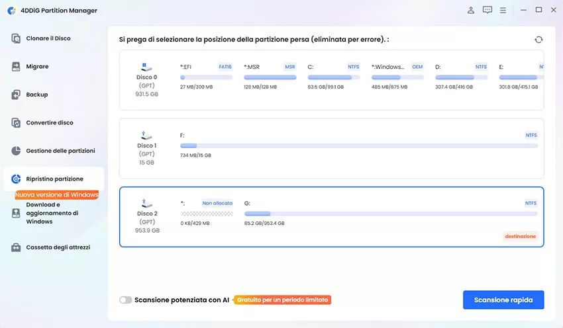
Task: Click the Cassetta degli attrezzi toolbox icon
Action: [17, 247]
